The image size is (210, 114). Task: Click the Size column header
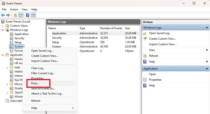point(132,28)
